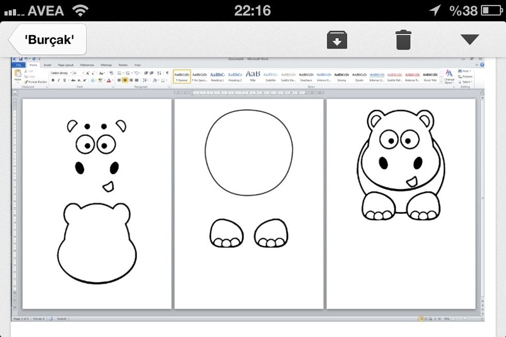Viewport: 506px width, 337px height.
Task: Click the Paste icon in the Clipboard group
Action: pyautogui.click(x=18, y=75)
